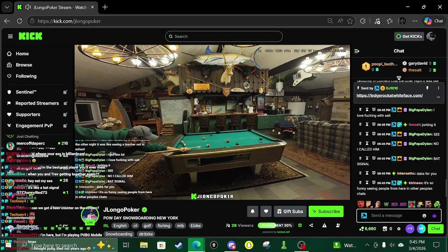The height and width of the screenshot is (252, 448).
Task: Show hidden system tray icons
Action: (x=367, y=245)
